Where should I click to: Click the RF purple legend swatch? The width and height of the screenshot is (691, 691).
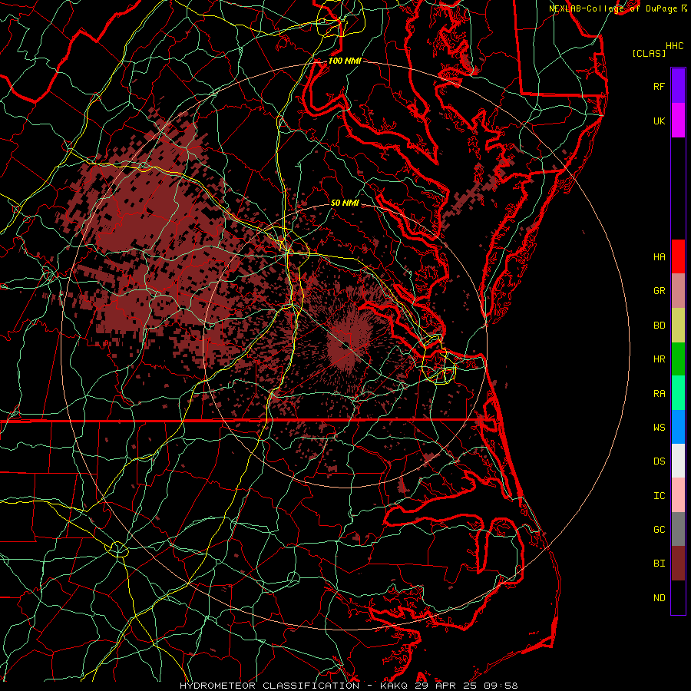pyautogui.click(x=678, y=86)
